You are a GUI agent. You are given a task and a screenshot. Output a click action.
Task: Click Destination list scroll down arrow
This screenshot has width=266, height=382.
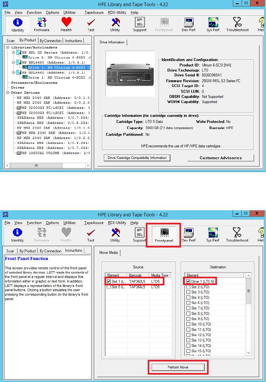[x=248, y=353]
